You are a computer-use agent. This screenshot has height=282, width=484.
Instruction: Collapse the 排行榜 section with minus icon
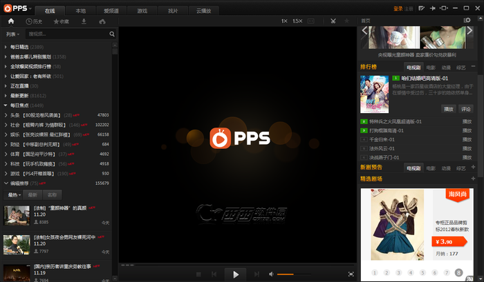coord(473,66)
